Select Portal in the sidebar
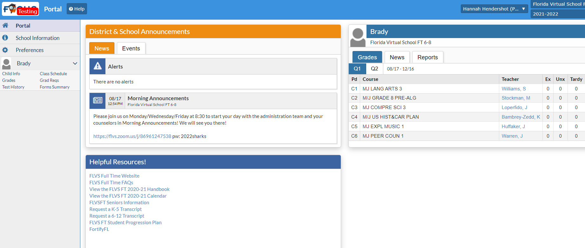This screenshot has height=248, width=585. pyautogui.click(x=40, y=26)
